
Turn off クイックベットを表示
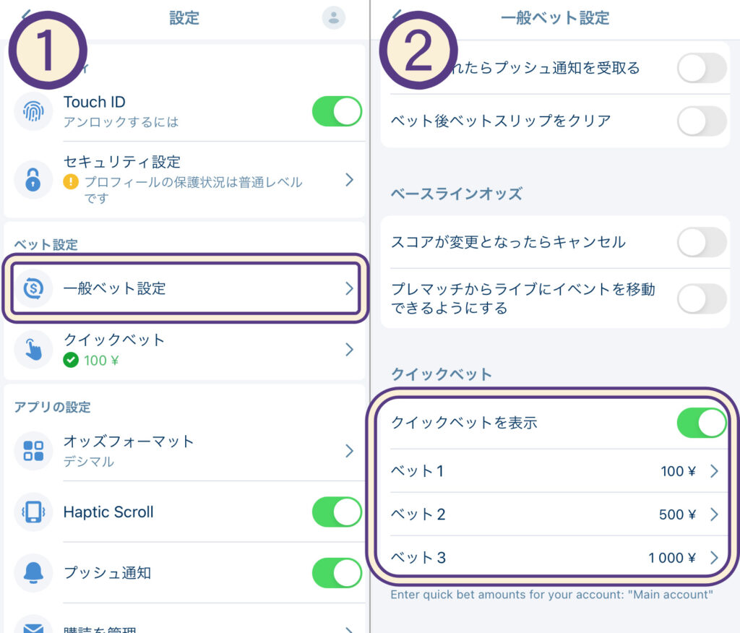click(x=701, y=423)
